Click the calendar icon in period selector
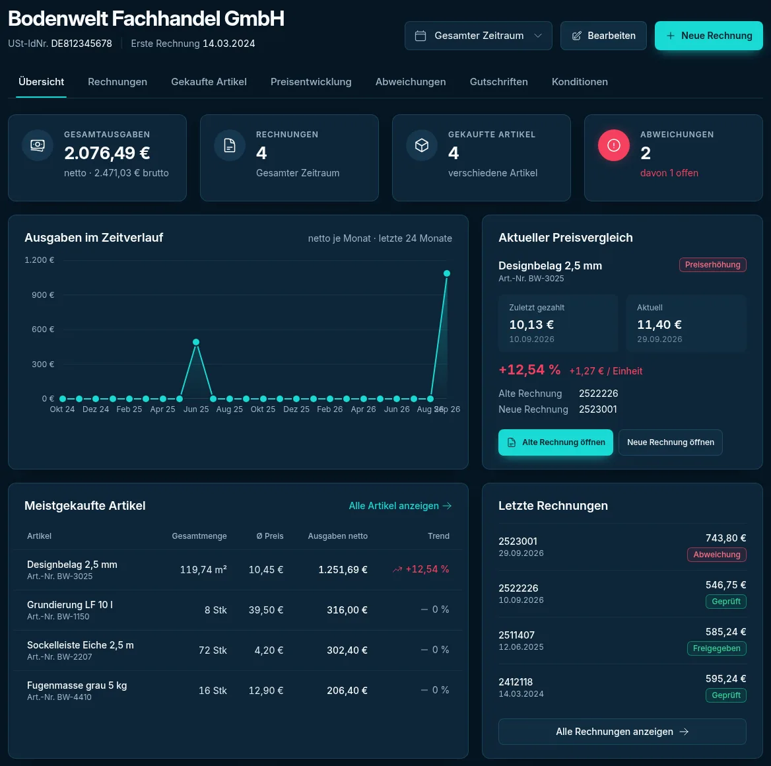 point(420,36)
